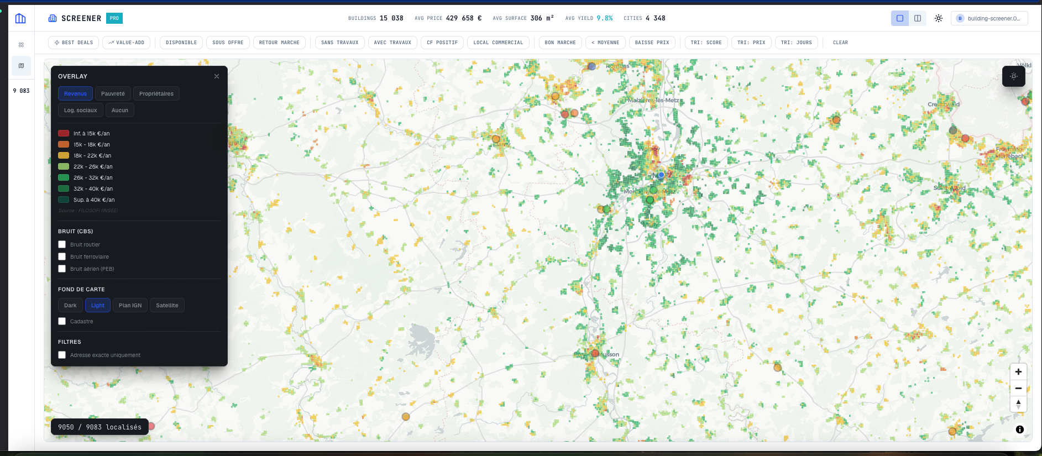Click CITIES 4 348 statistic
This screenshot has width=1042, height=456.
coord(645,18)
